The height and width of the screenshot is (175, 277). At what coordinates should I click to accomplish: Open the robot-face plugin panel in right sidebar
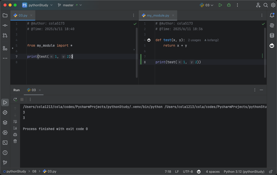(272, 46)
